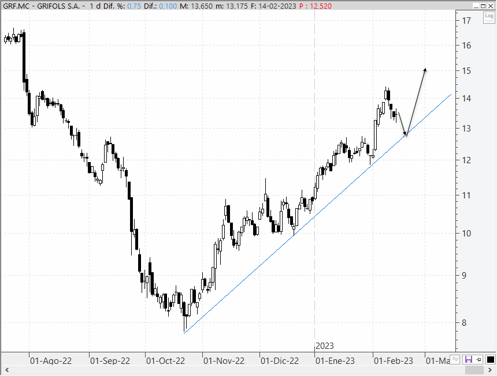
Task: Click the M: 13,650 high value
Action: pyautogui.click(x=196, y=6)
